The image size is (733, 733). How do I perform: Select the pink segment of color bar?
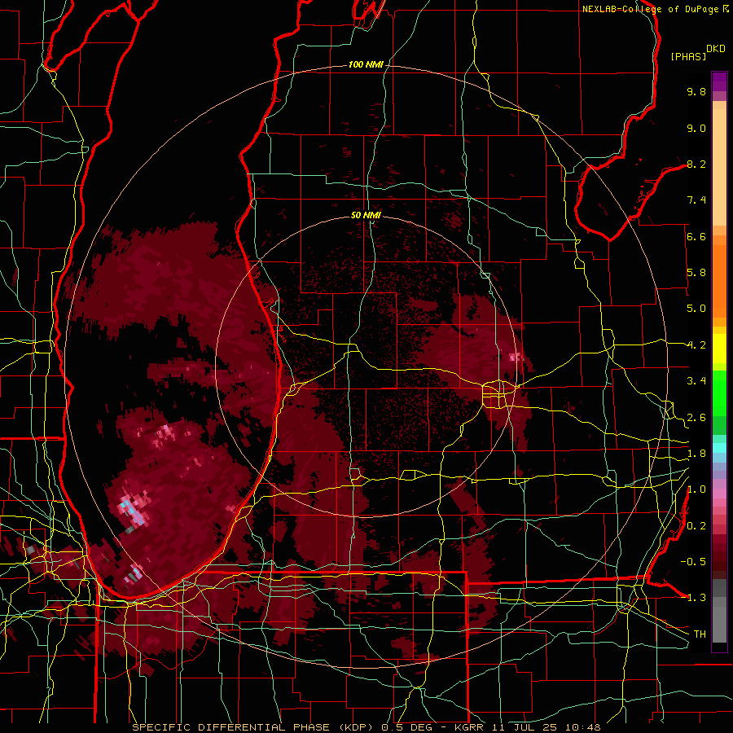719,494
